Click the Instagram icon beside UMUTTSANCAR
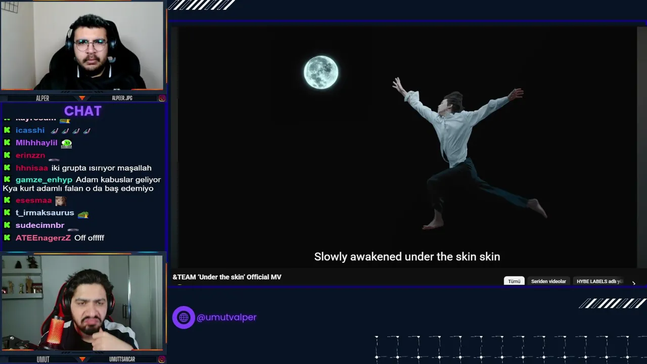 point(162,359)
